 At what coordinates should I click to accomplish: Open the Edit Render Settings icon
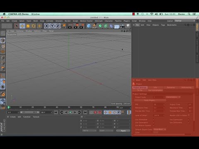[x=82, y=26]
